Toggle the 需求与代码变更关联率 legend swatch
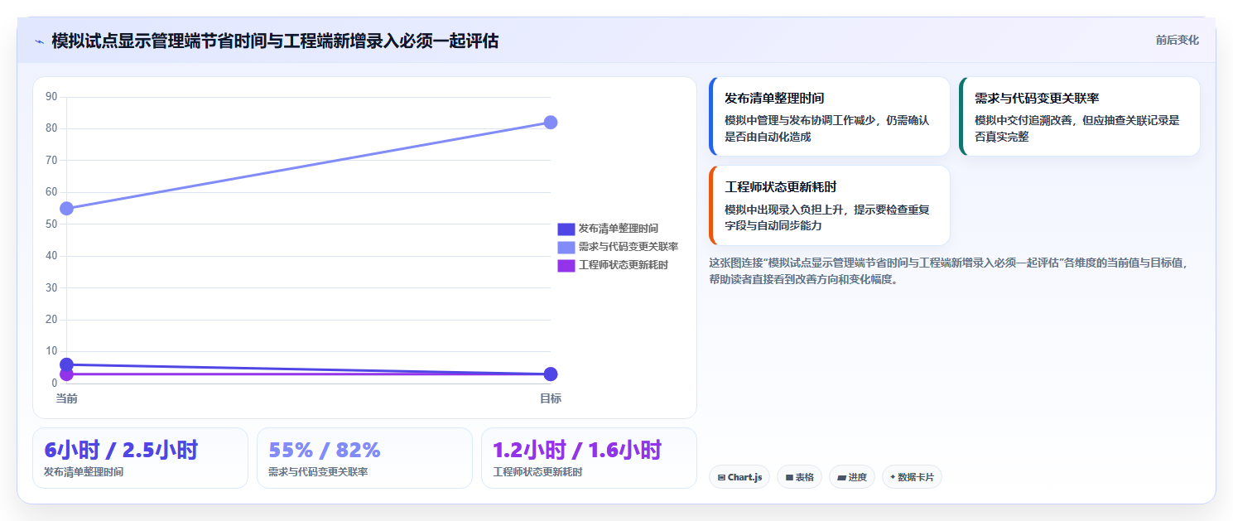 click(x=566, y=247)
